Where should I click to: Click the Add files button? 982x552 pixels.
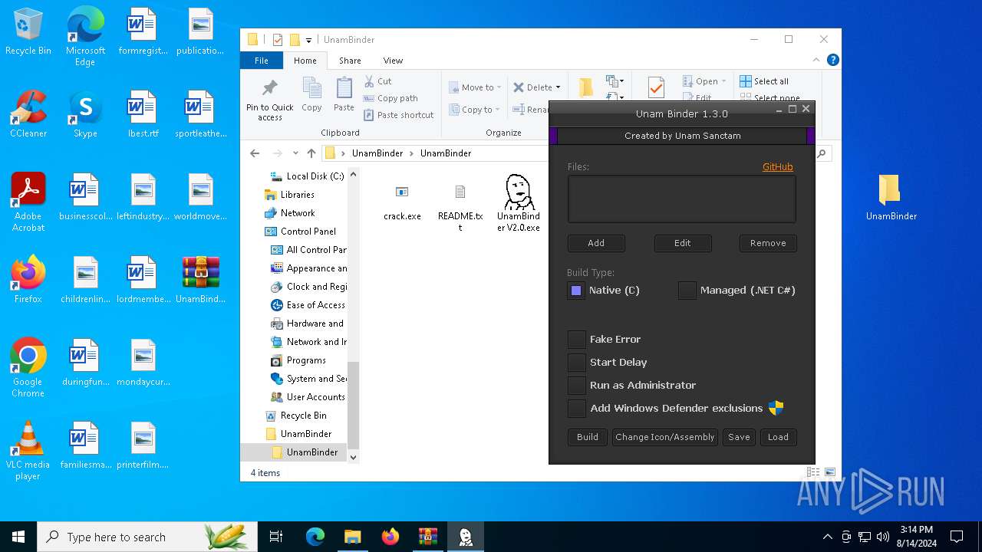(x=596, y=243)
